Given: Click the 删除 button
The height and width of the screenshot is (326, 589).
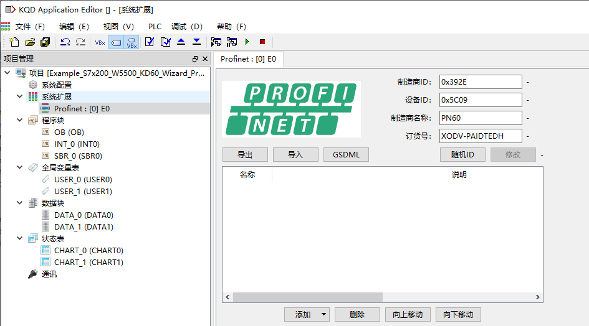Looking at the screenshot, I should tap(357, 314).
